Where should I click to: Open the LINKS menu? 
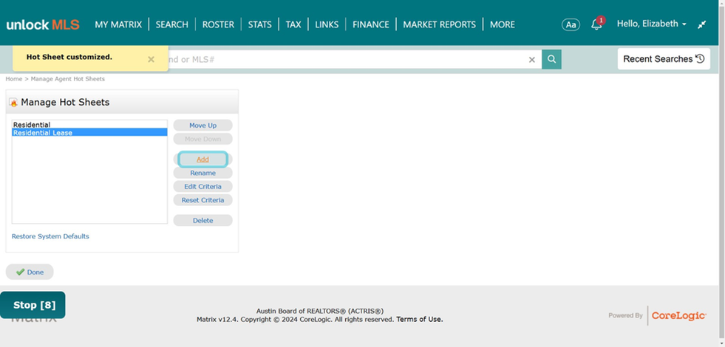click(327, 24)
